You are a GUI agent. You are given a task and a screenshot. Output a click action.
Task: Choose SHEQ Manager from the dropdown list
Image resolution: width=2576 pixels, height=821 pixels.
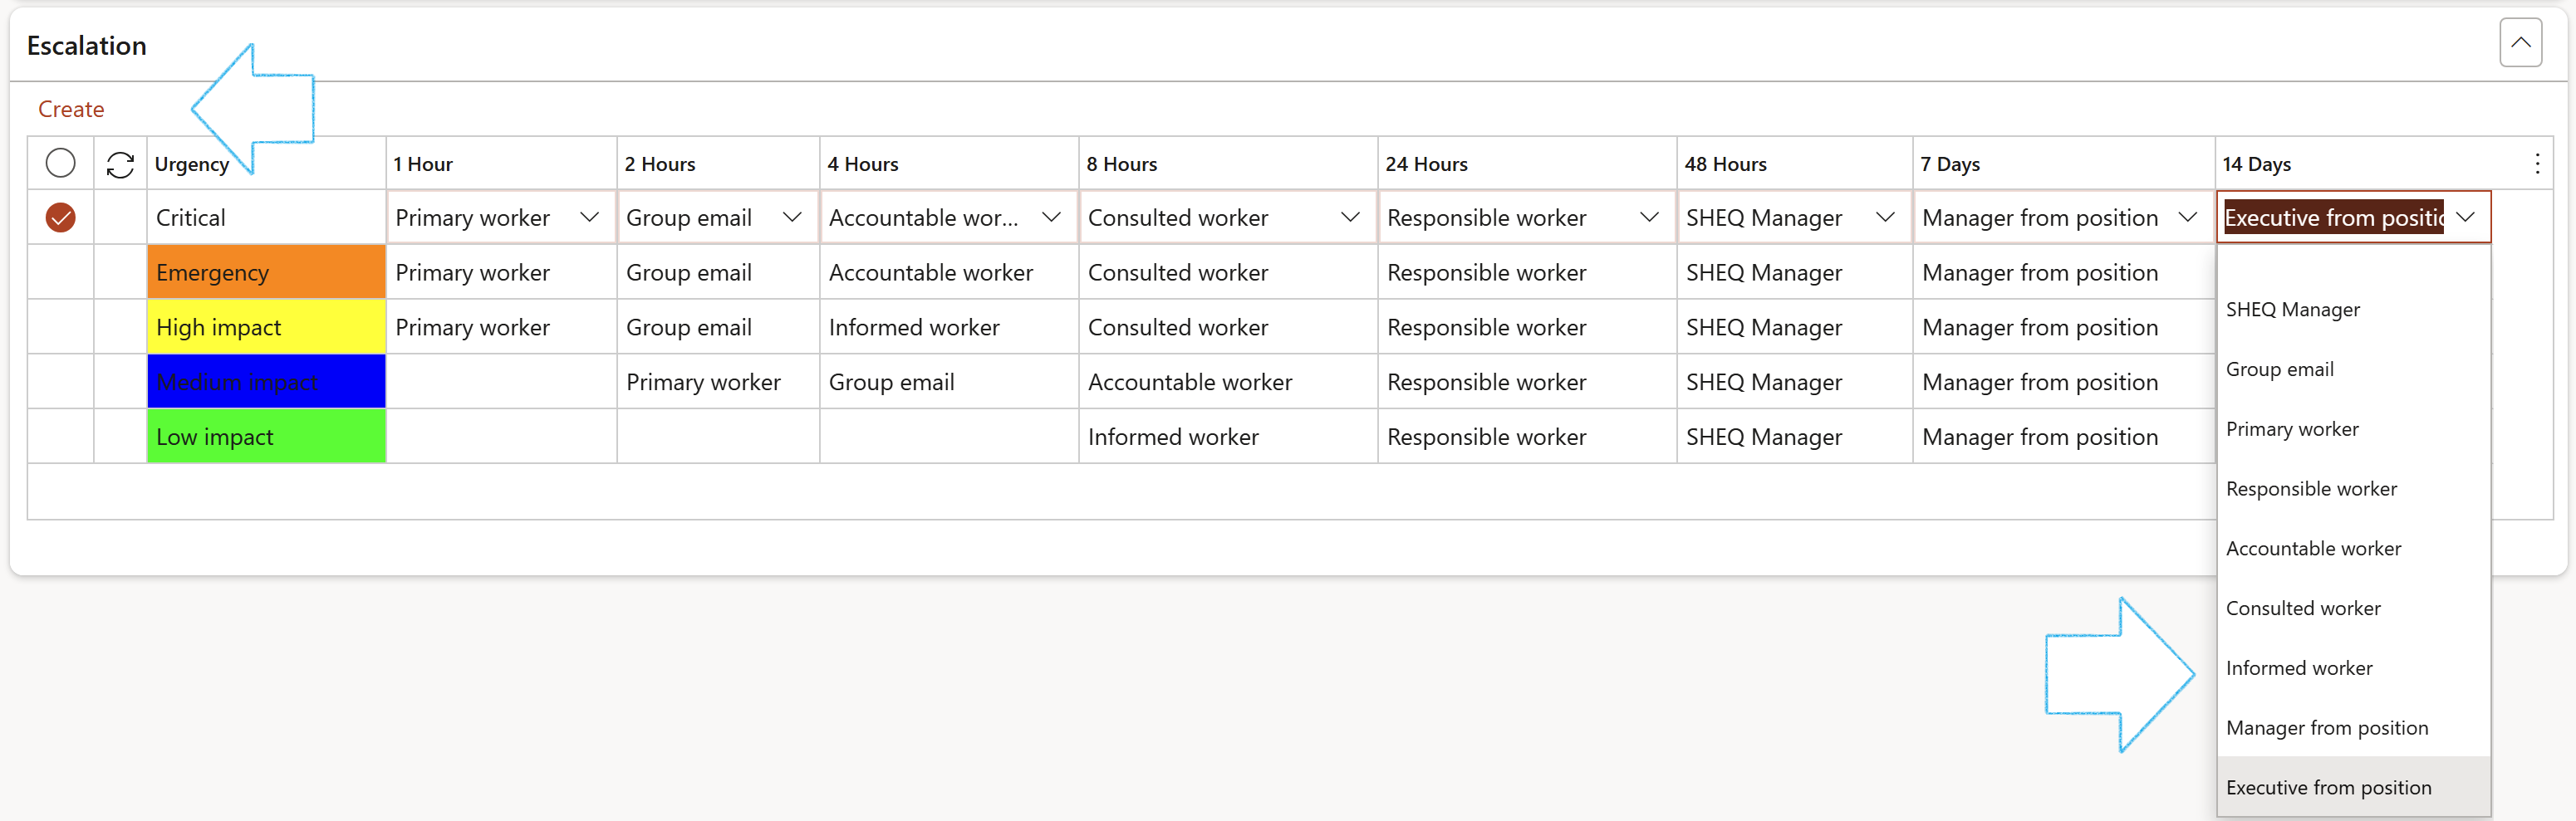(x=2292, y=310)
